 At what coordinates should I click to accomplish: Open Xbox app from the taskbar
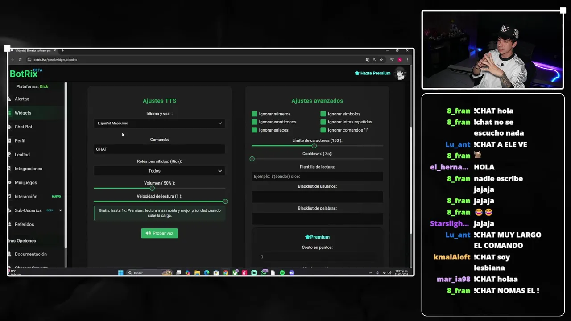235,272
